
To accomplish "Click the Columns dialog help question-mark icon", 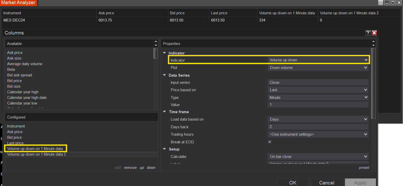I will pyautogui.click(x=368, y=33).
